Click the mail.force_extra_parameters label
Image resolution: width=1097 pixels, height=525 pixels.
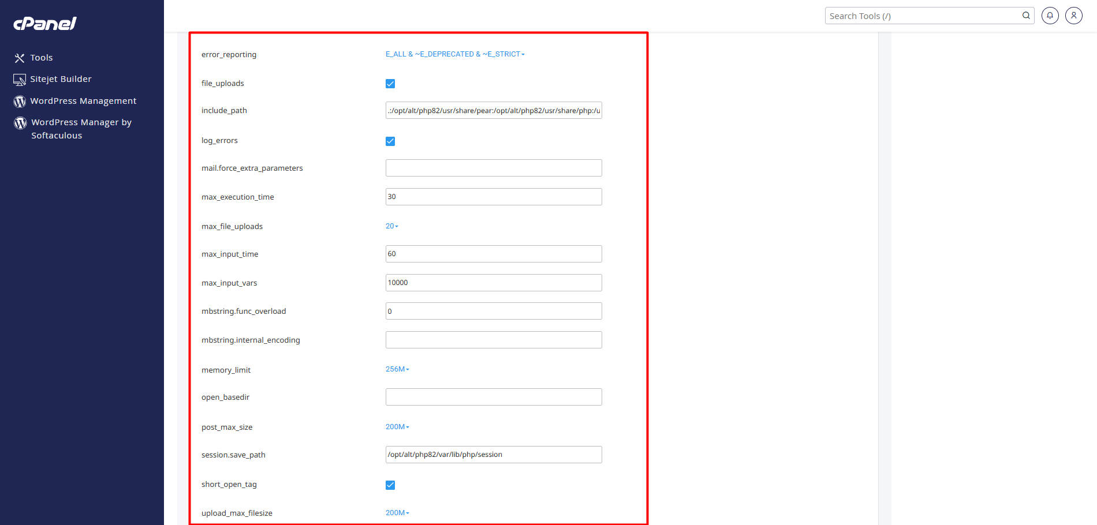point(252,168)
